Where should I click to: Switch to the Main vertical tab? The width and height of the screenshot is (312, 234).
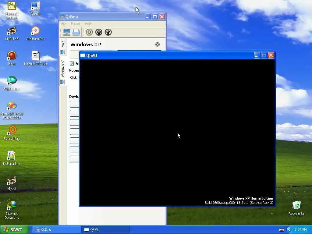63,47
